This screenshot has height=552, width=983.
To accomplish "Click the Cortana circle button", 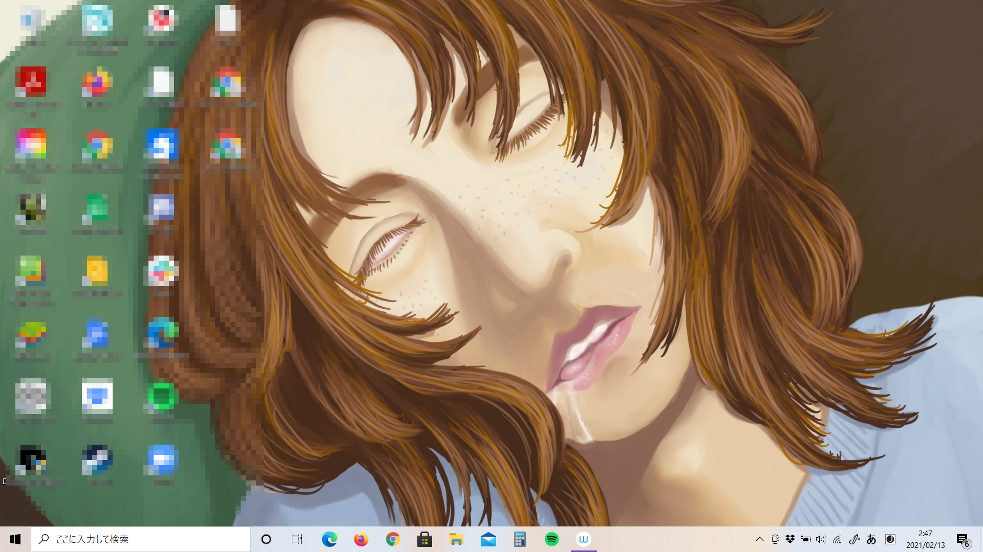I will pyautogui.click(x=266, y=539).
